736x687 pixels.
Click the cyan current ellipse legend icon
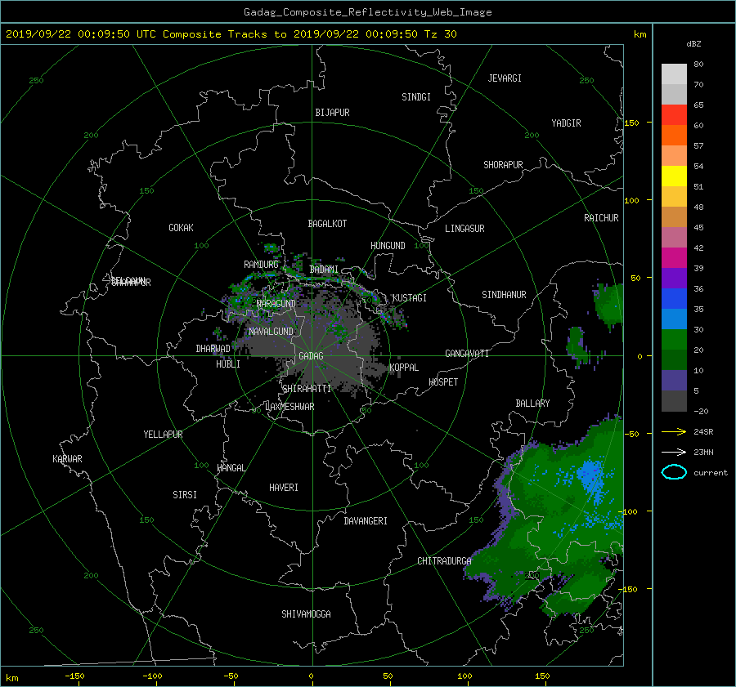[x=674, y=472]
